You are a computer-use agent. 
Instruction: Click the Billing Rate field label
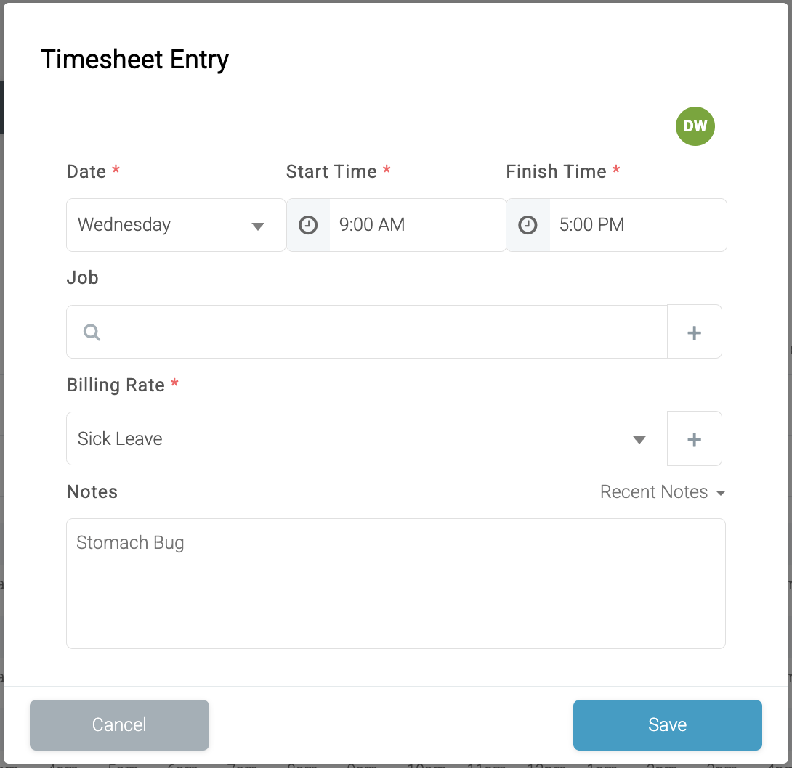pyautogui.click(x=116, y=385)
